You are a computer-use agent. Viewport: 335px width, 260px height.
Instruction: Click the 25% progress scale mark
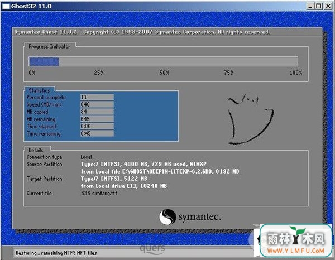[99, 73]
